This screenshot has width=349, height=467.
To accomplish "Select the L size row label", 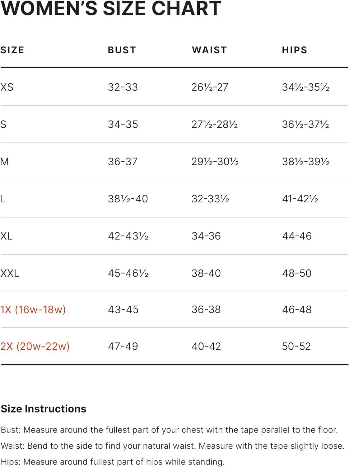I will pyautogui.click(x=3, y=199).
